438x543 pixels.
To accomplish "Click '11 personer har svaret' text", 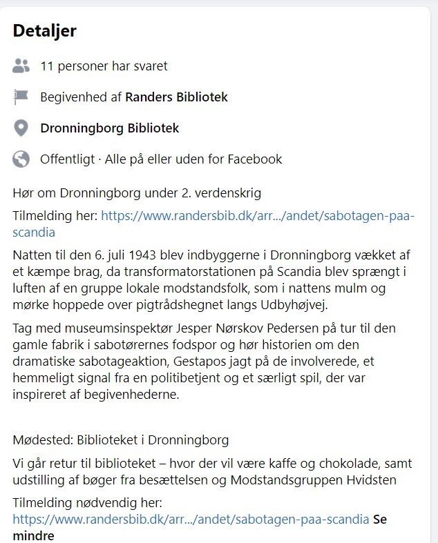I will [104, 66].
